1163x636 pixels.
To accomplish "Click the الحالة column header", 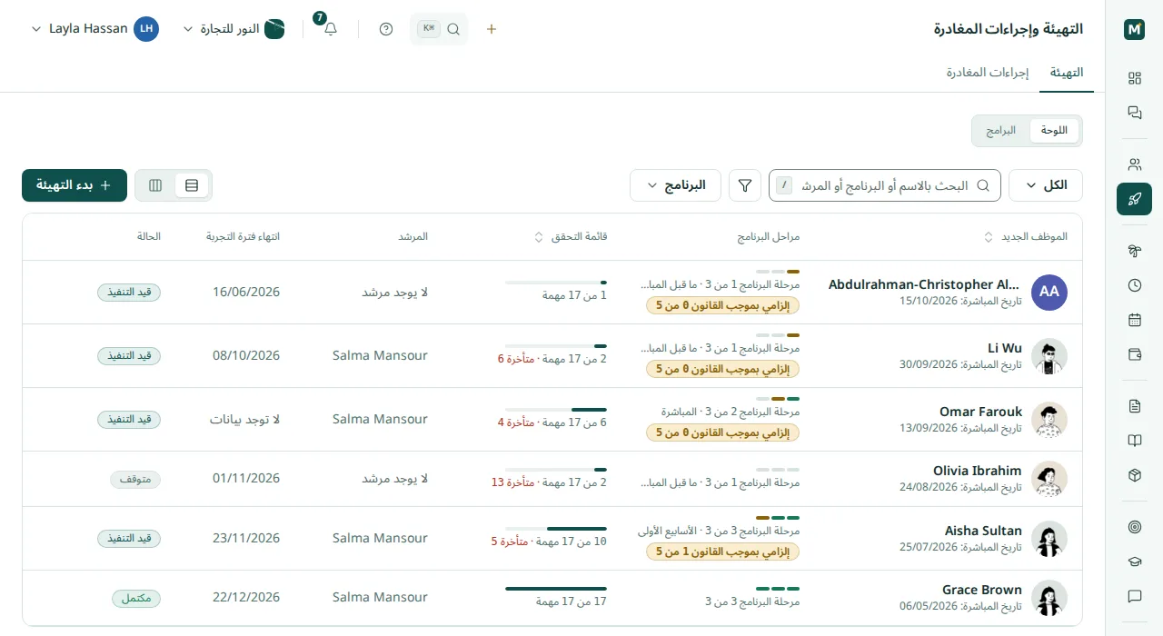I will point(150,237).
